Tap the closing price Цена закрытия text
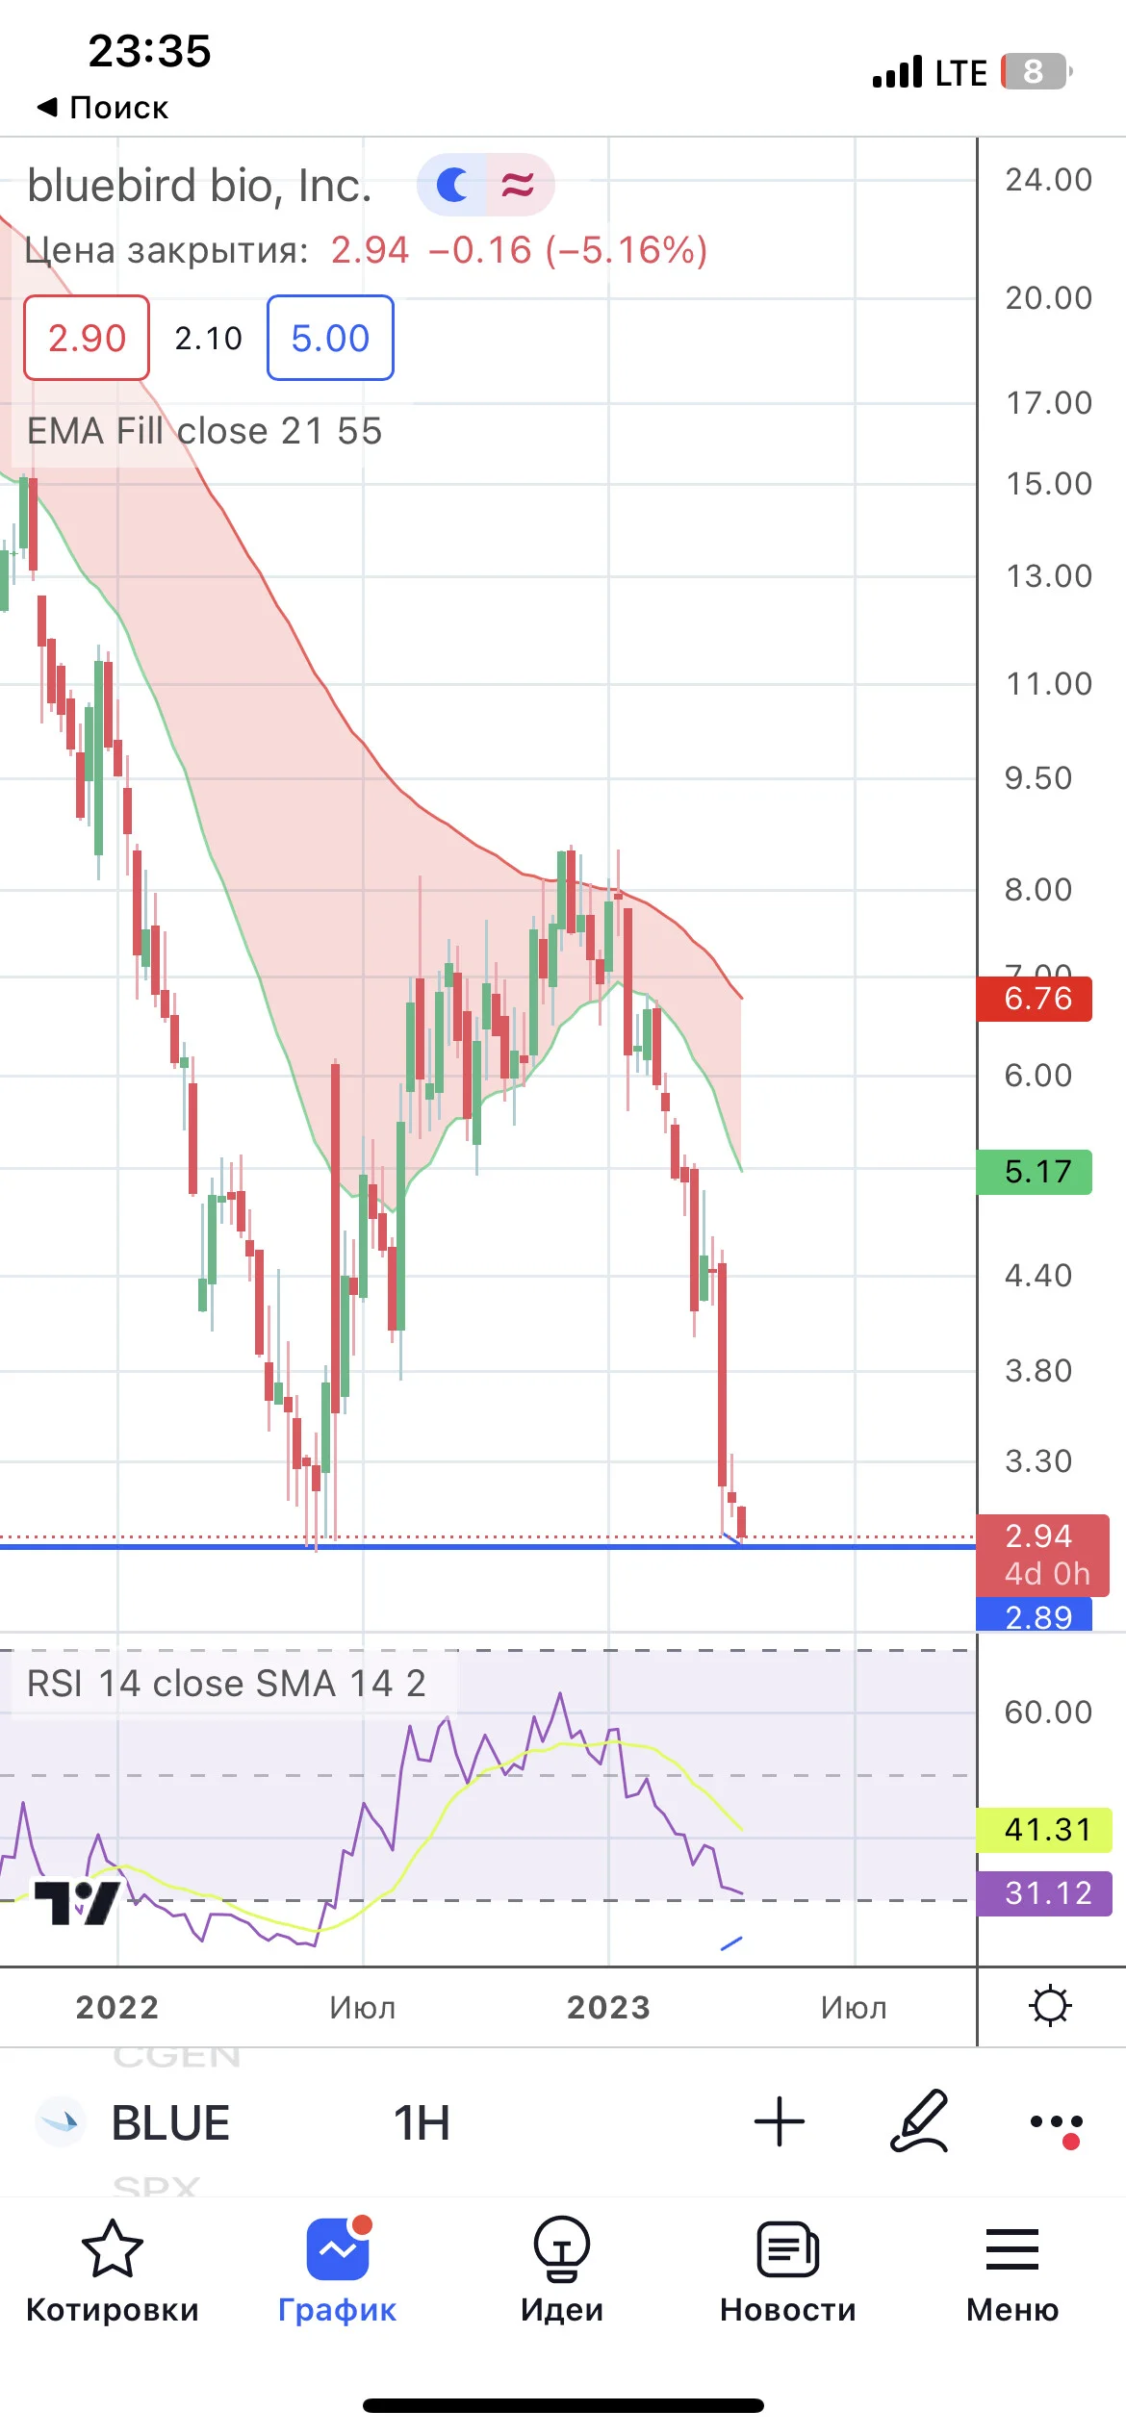 point(166,250)
